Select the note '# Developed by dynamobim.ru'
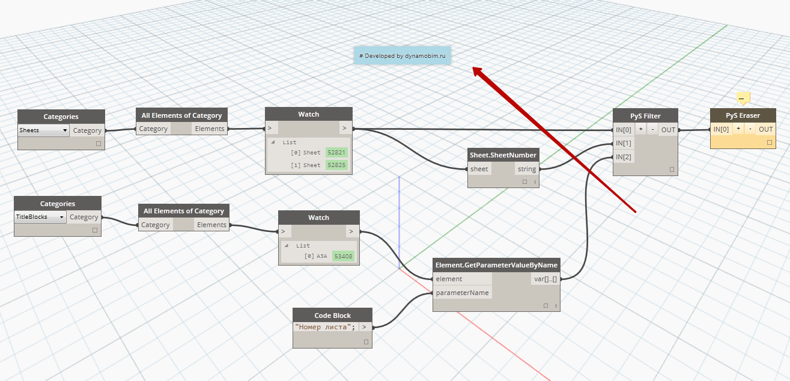Screen dimensions: 790x381 [402, 56]
